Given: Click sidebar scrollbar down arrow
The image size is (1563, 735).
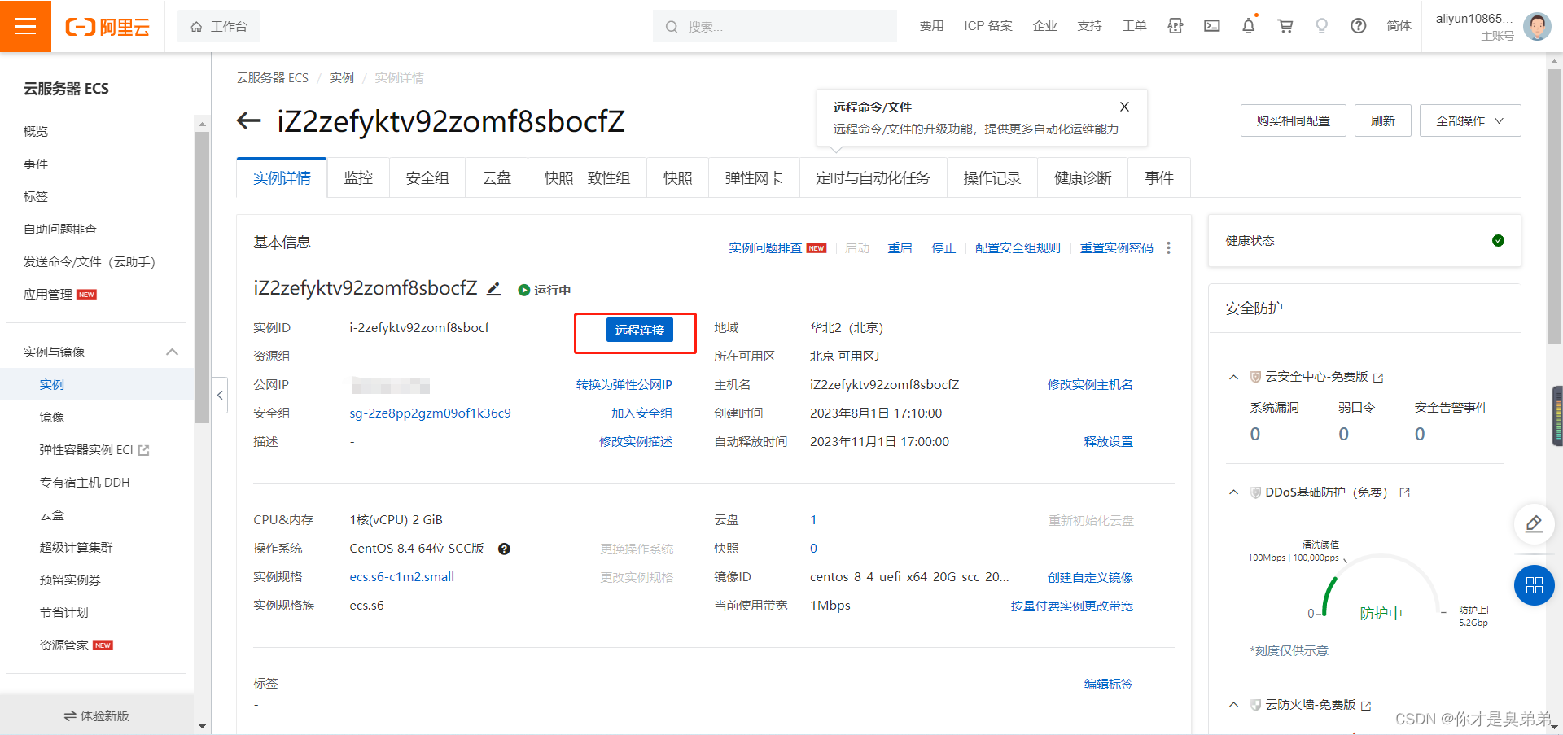Looking at the screenshot, I should coord(202,726).
